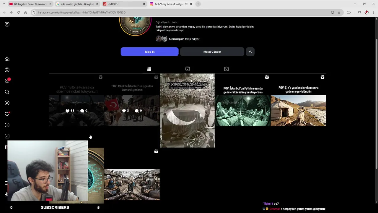This screenshot has width=378, height=213.
Task: Select the posts grid tab on profile
Action: (149, 69)
